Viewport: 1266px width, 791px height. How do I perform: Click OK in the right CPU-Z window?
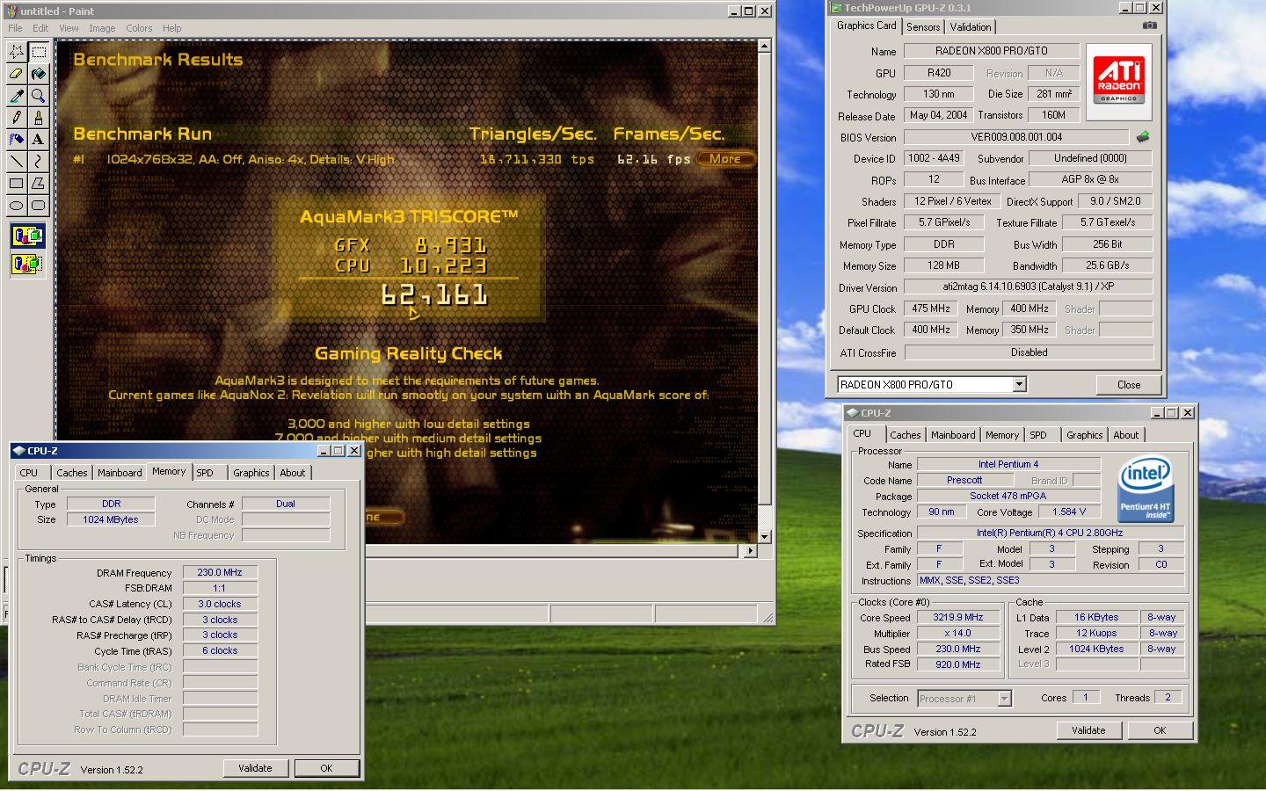tap(1160, 730)
